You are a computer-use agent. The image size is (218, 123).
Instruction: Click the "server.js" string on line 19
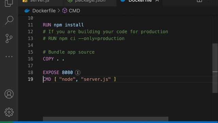tap(96, 79)
